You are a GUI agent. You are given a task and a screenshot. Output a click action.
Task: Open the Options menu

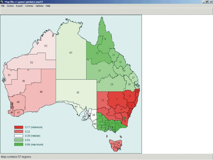click(x=39, y=6)
